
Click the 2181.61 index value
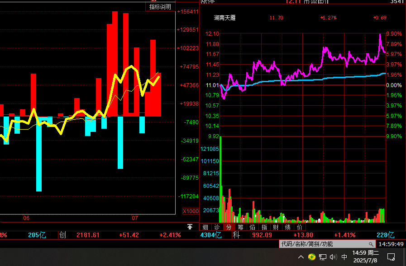coord(88,235)
